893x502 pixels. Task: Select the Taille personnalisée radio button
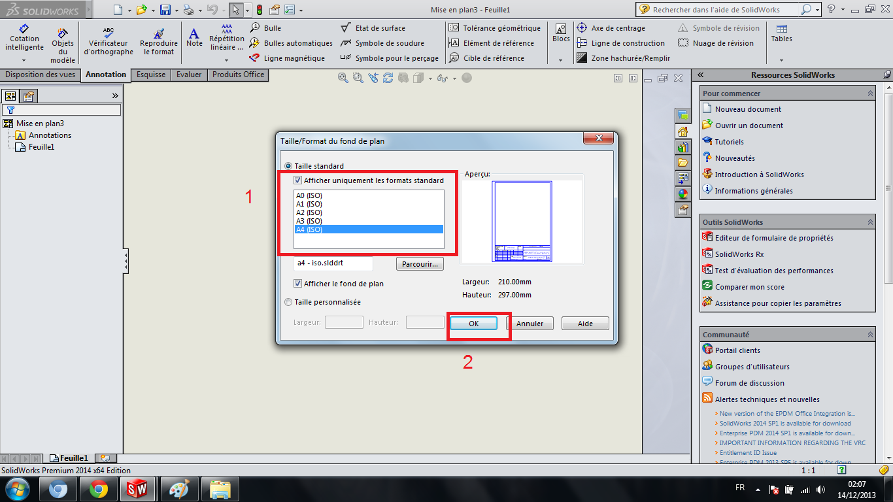pyautogui.click(x=288, y=301)
